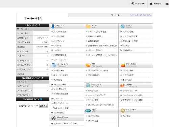Click the FTP folder icon
The image size is (169, 127).
pos(88,65)
